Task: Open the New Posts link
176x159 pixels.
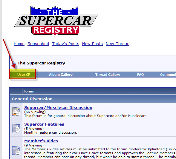Action: click(92, 44)
